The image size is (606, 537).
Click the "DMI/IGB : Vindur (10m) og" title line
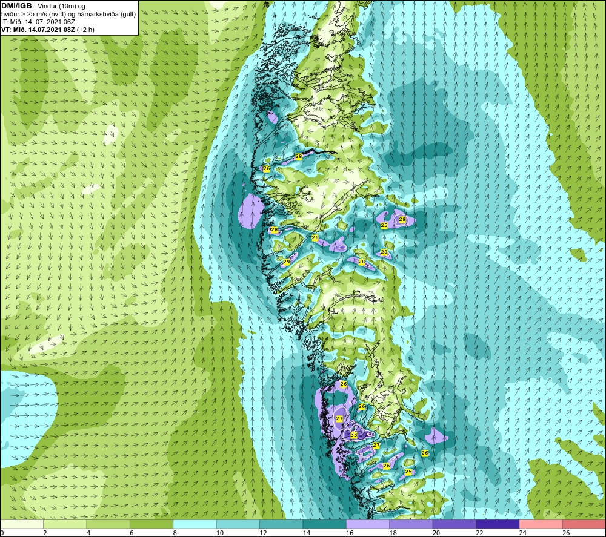coord(43,6)
